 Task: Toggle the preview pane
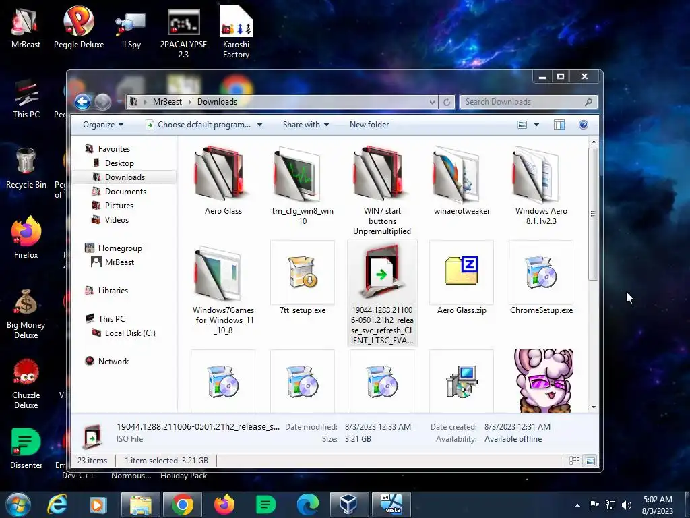[559, 125]
